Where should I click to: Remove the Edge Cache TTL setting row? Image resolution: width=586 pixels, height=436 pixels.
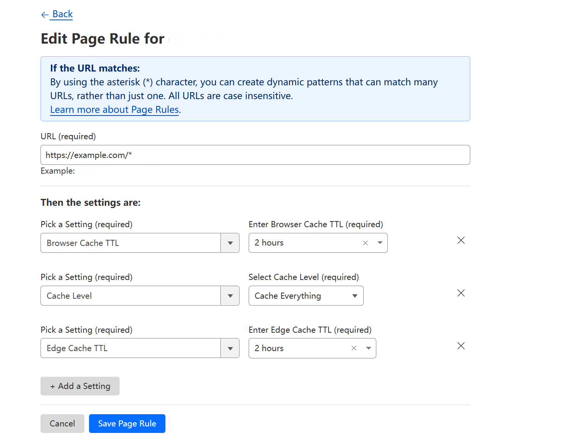pyautogui.click(x=461, y=346)
